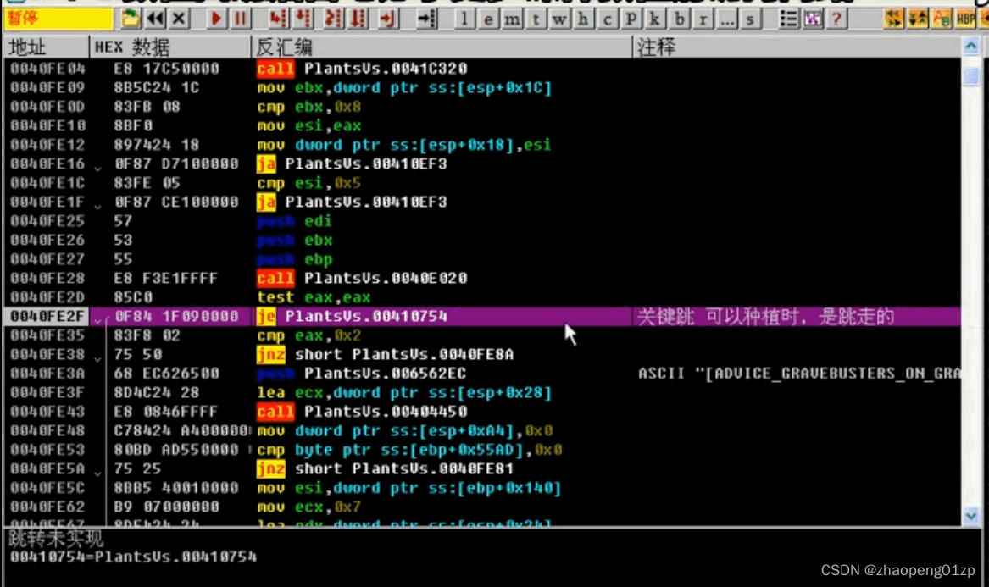Viewport: 989px width, 587px height.
Task: Open Call stack with 'k' button
Action: coord(655,19)
